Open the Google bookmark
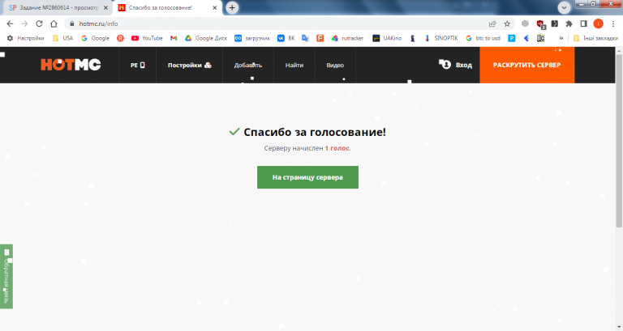This screenshot has width=623, height=331. tap(96, 38)
